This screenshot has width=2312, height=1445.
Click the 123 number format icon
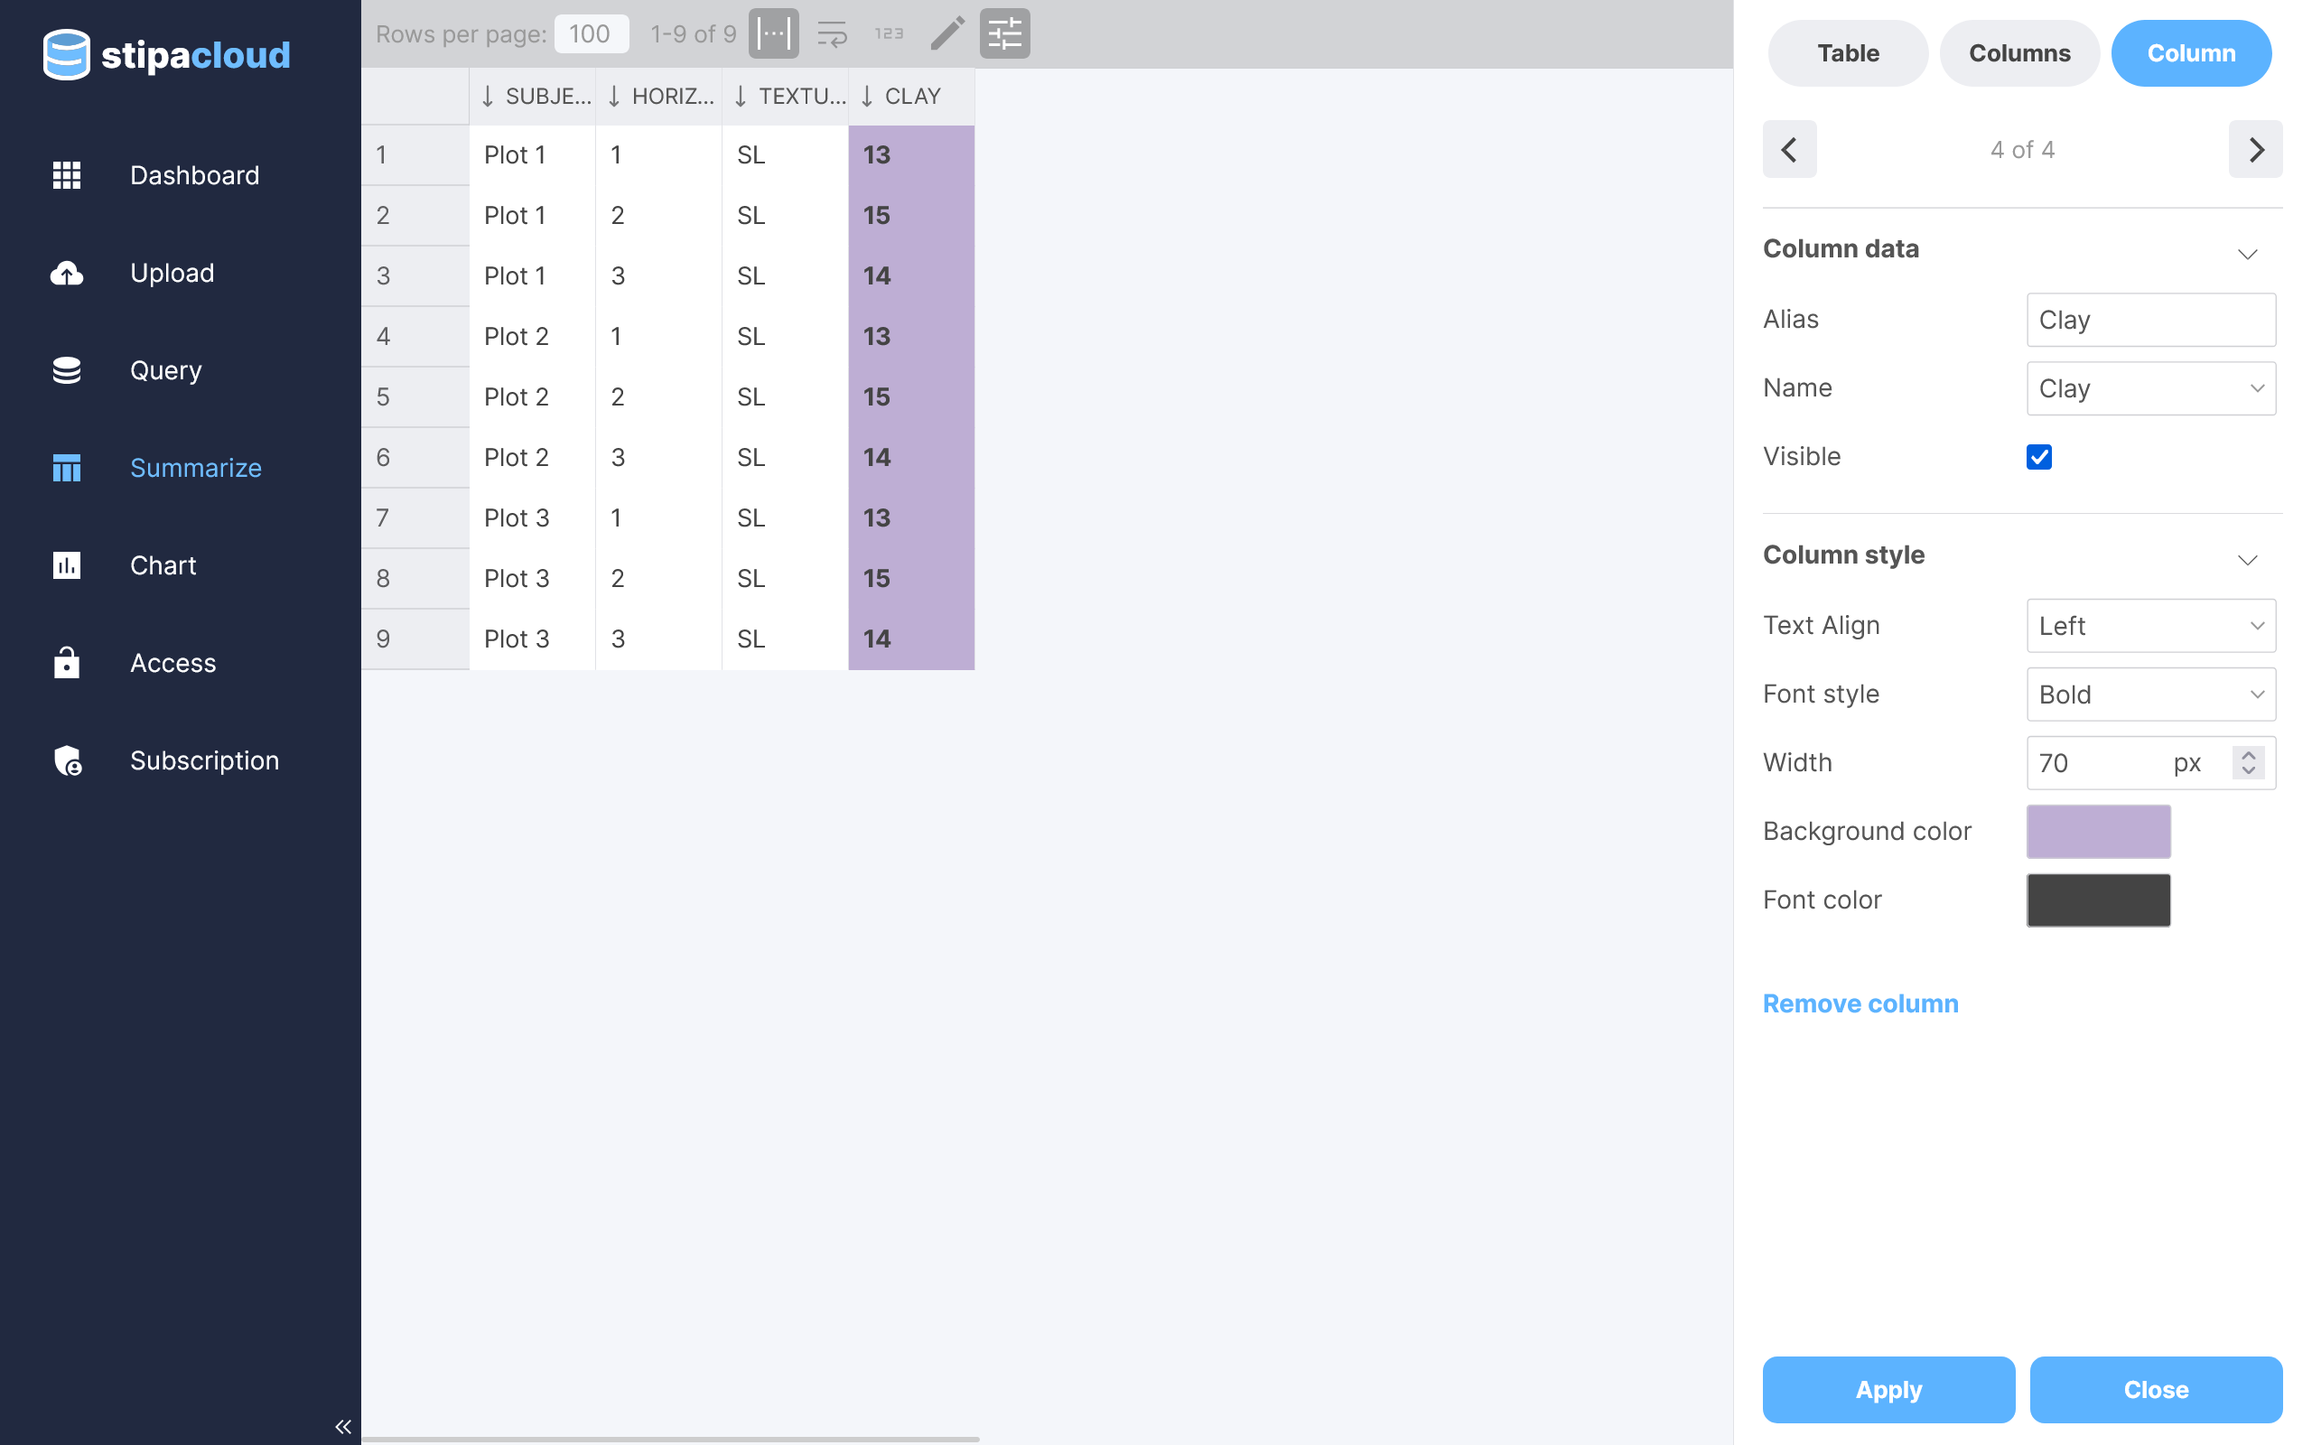(x=889, y=34)
